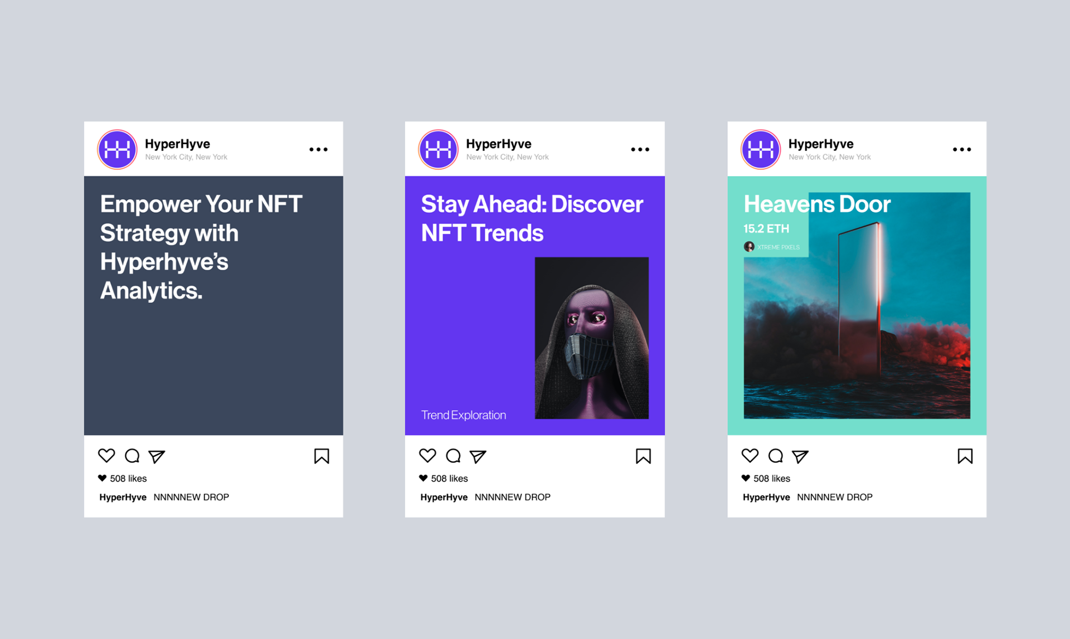Click the Trend Exploration label
This screenshot has width=1070, height=639.
pyautogui.click(x=464, y=415)
